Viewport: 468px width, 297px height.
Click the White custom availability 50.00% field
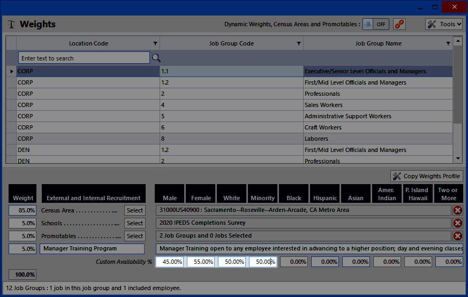[x=232, y=262]
